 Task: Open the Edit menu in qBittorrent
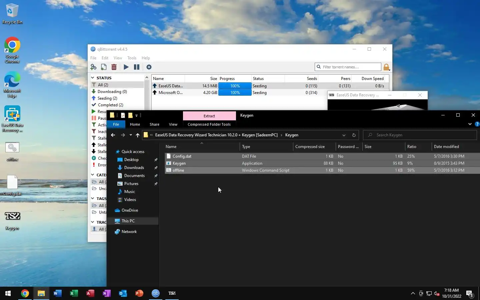click(105, 58)
